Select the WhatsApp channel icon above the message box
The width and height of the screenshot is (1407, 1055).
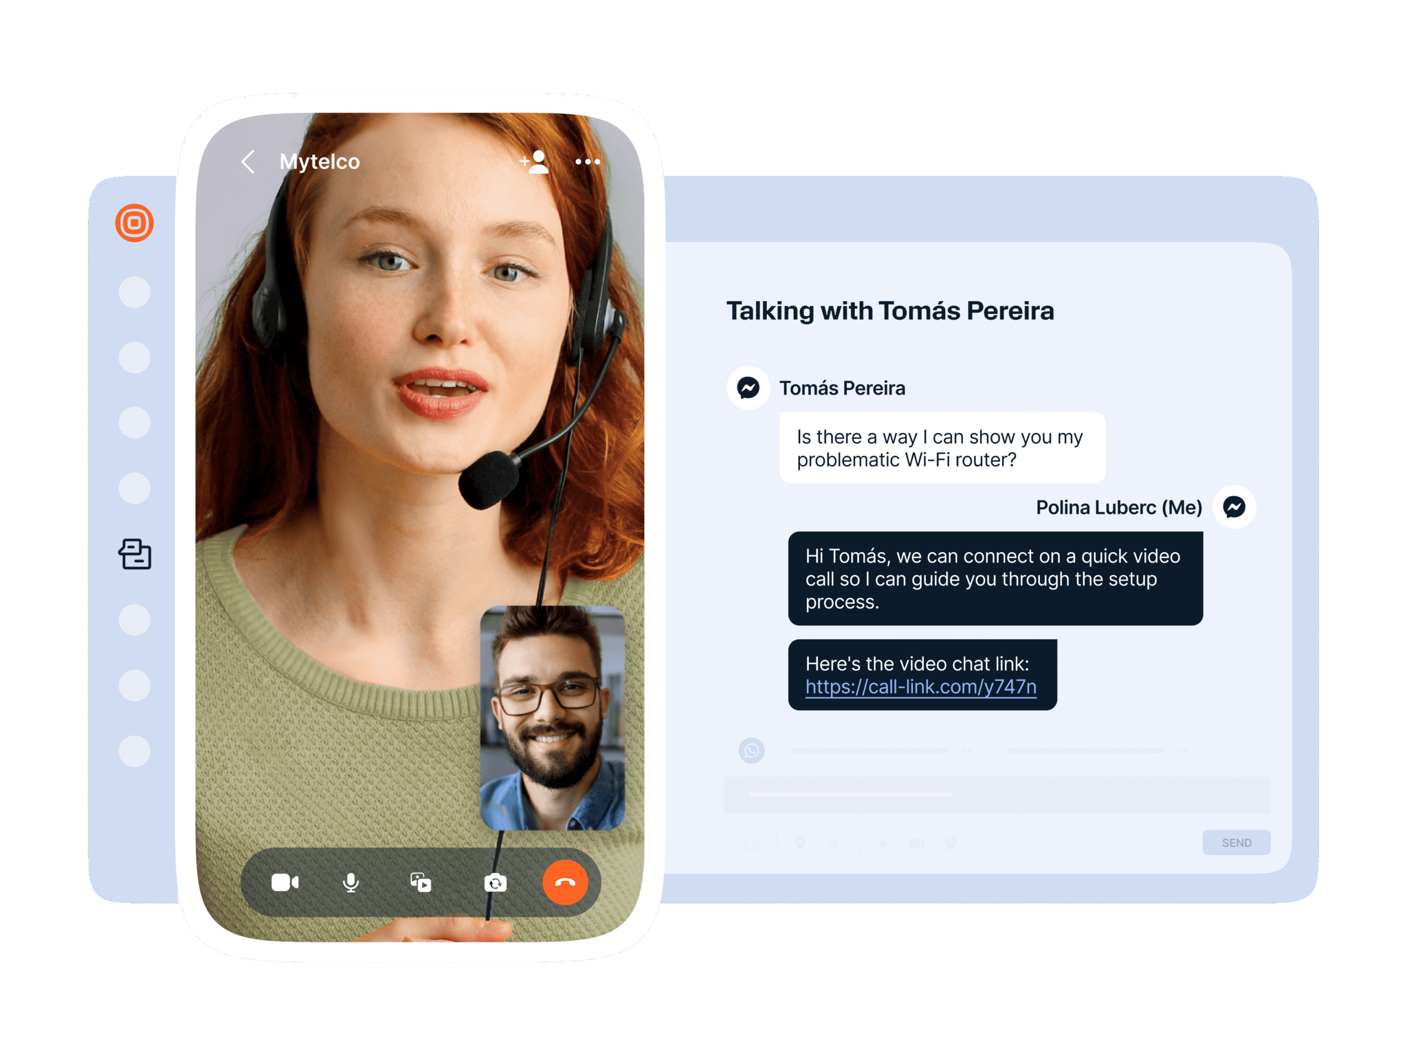[x=751, y=751]
